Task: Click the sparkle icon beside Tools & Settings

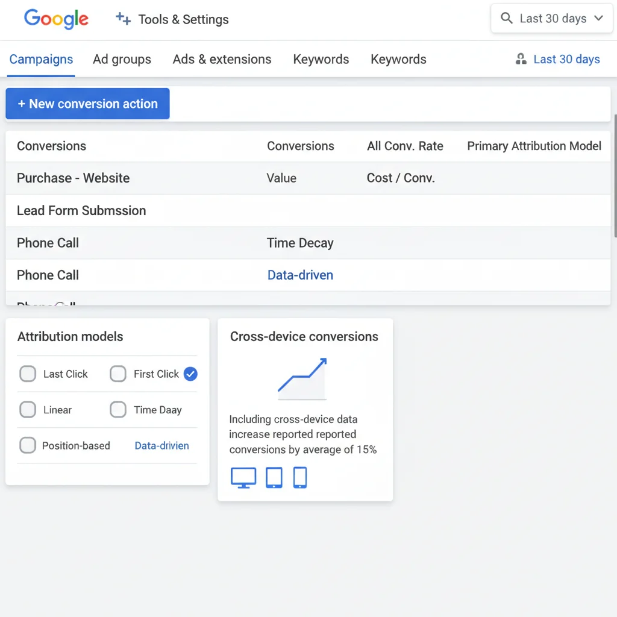Action: [123, 19]
